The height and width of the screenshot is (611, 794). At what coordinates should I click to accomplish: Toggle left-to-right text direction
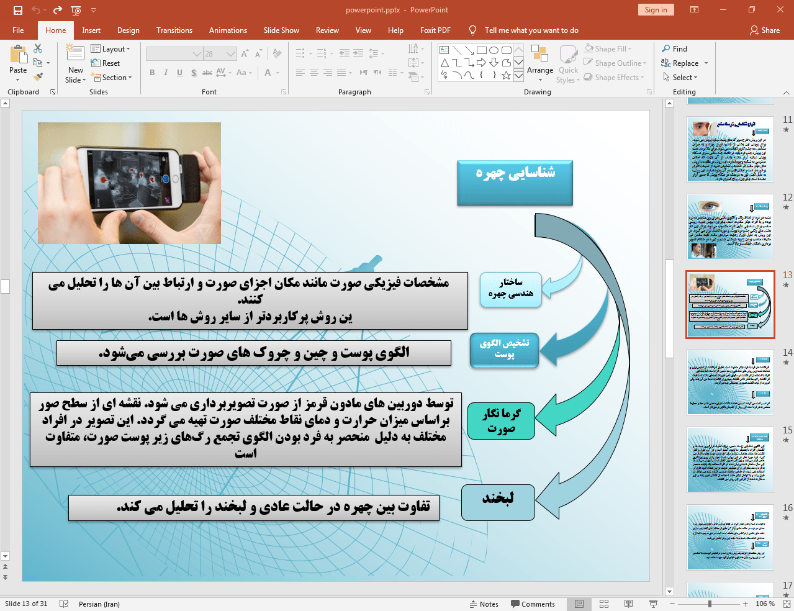(x=364, y=73)
